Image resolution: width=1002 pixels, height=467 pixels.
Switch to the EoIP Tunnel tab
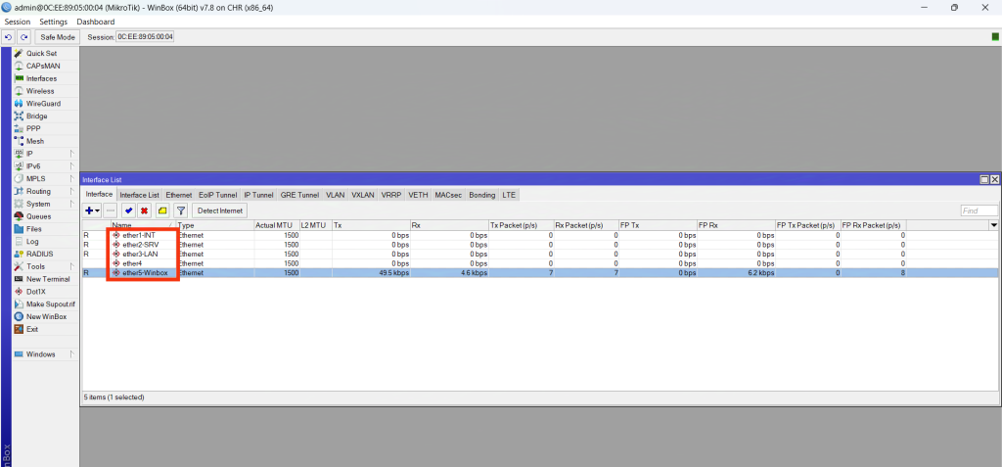tap(217, 195)
